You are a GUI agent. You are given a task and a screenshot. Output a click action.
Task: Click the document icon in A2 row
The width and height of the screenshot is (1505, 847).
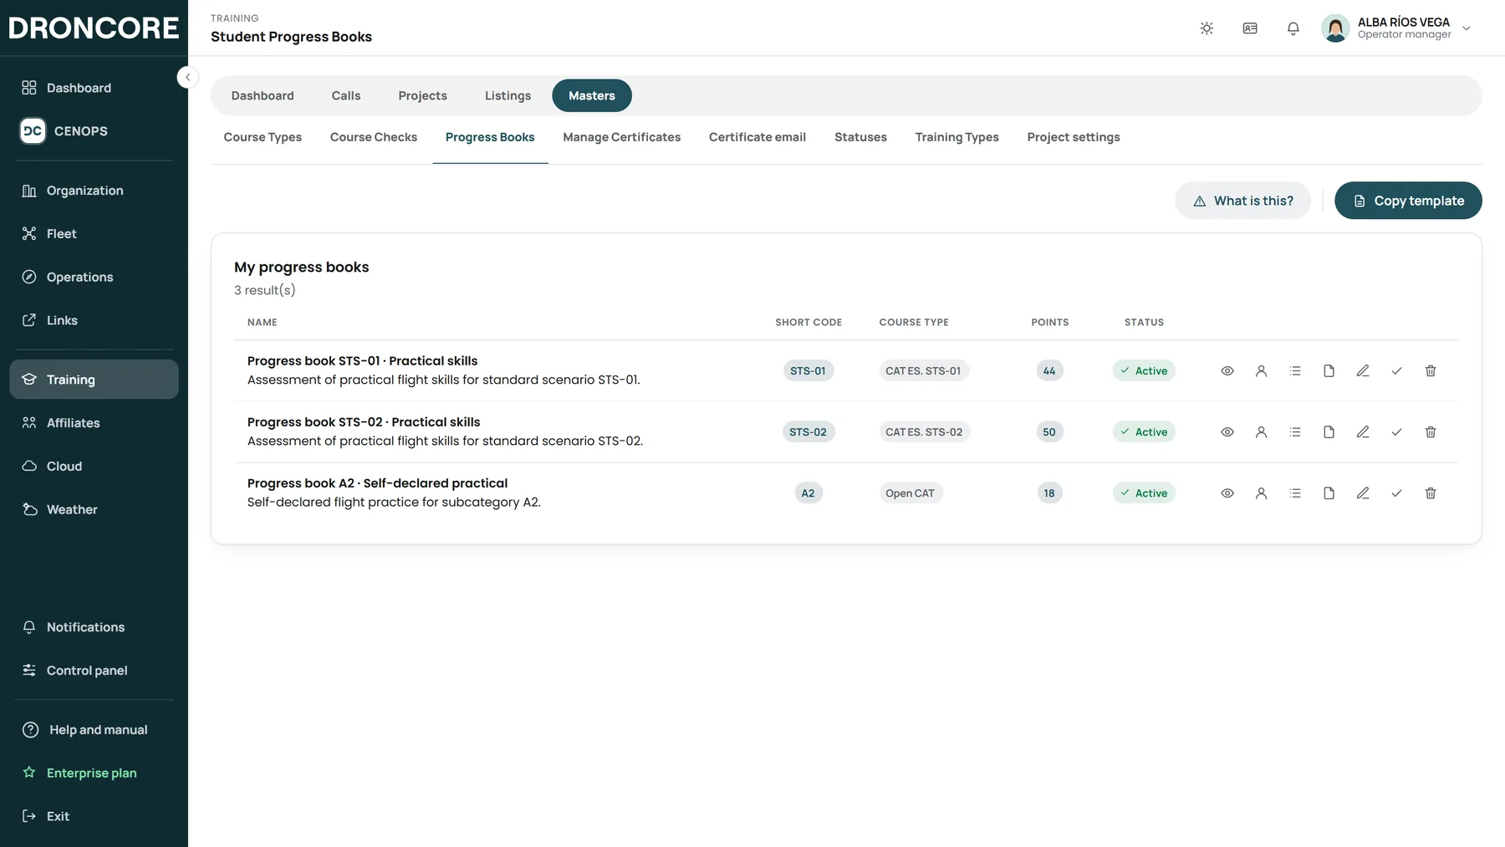coord(1329,493)
